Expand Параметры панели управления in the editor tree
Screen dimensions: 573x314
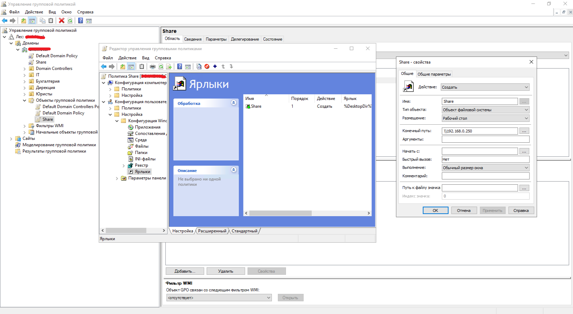[117, 178]
